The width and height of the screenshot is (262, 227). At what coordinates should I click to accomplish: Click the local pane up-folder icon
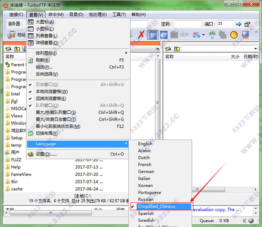[x=17, y=49]
